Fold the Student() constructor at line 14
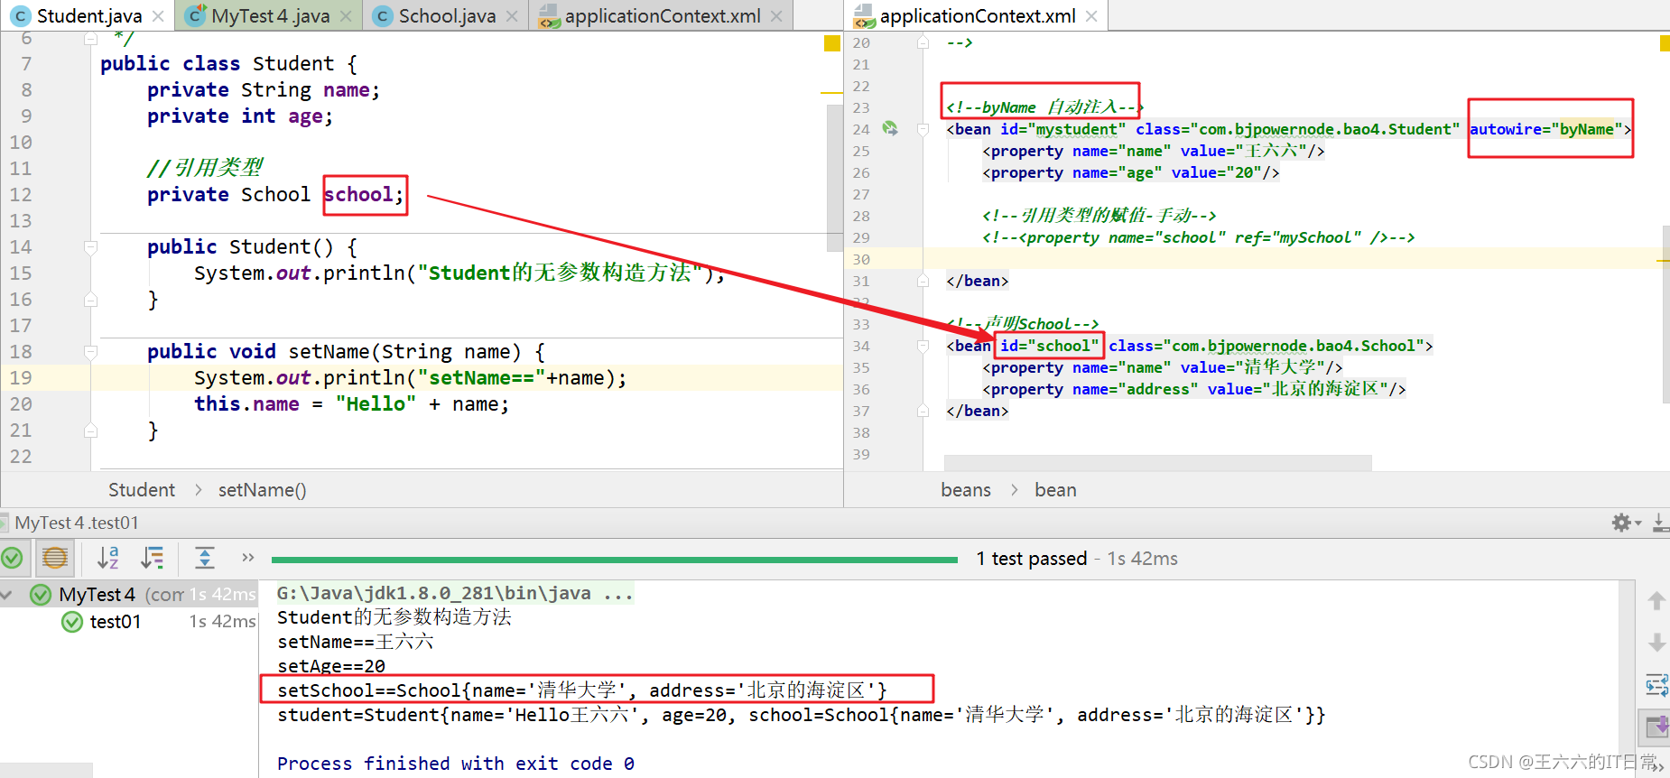1670x778 pixels. coord(90,247)
